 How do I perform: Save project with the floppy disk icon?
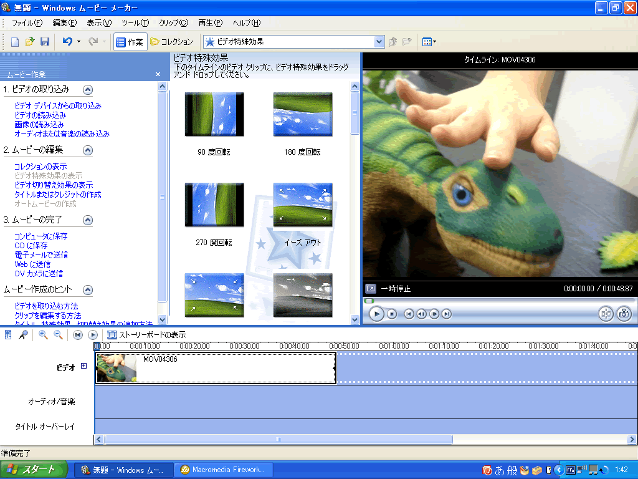click(x=45, y=42)
